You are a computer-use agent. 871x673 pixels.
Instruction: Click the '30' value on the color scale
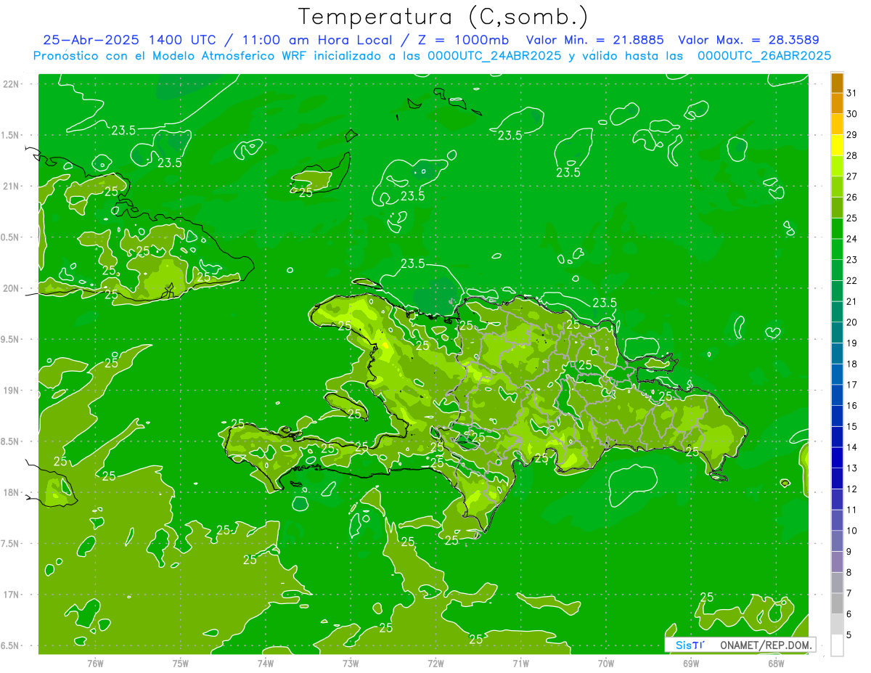pos(851,114)
